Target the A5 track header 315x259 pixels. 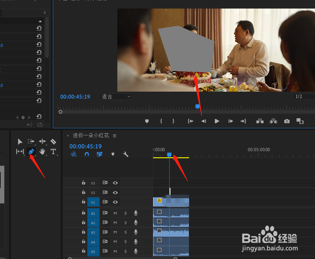tap(93, 251)
